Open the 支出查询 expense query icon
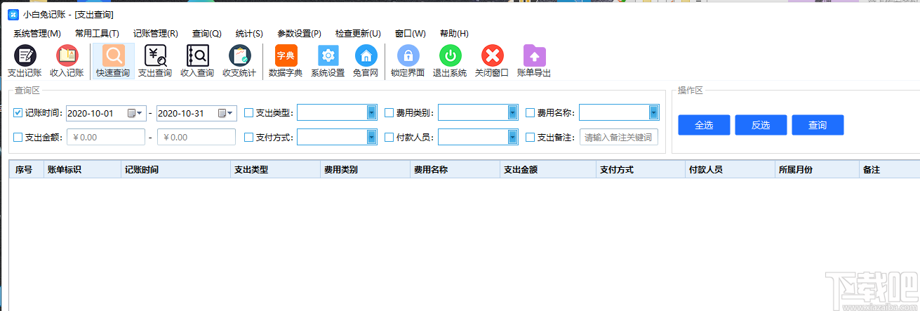 [155, 60]
